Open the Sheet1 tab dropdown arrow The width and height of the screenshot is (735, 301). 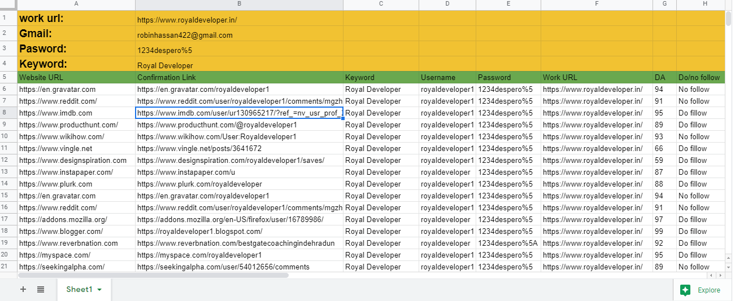tap(100, 290)
